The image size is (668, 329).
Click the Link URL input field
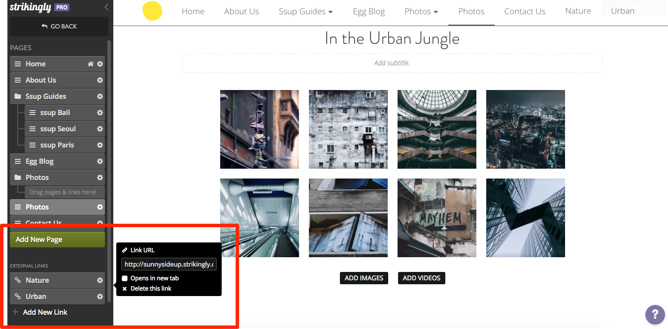pyautogui.click(x=169, y=264)
